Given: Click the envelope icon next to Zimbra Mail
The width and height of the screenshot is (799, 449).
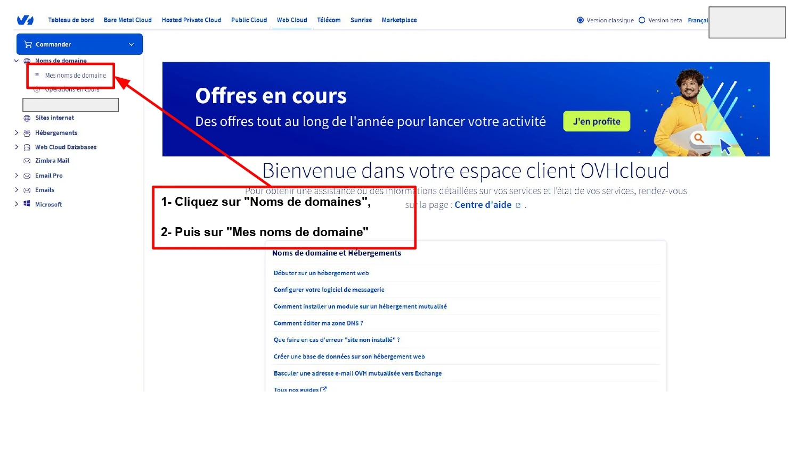Looking at the screenshot, I should 27,160.
